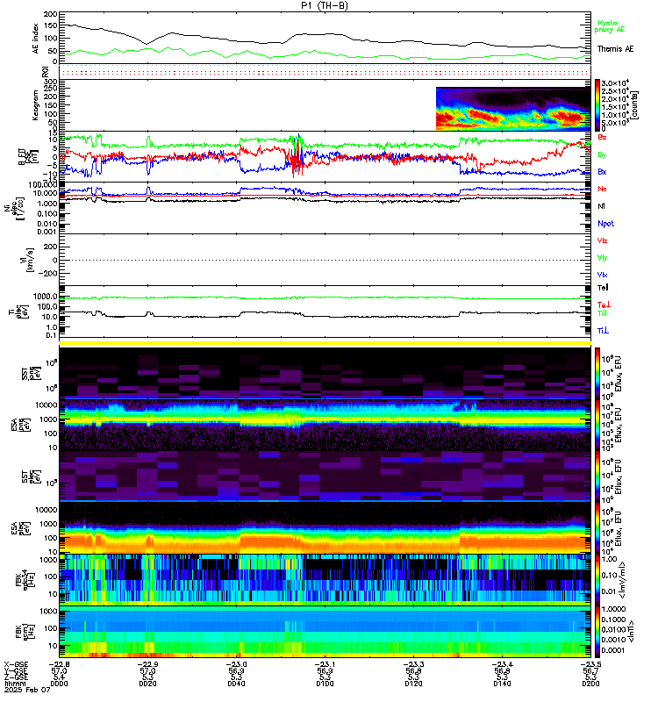Click the blue Bx legend label
Viewport: 658px width, 702px height.
coord(602,171)
